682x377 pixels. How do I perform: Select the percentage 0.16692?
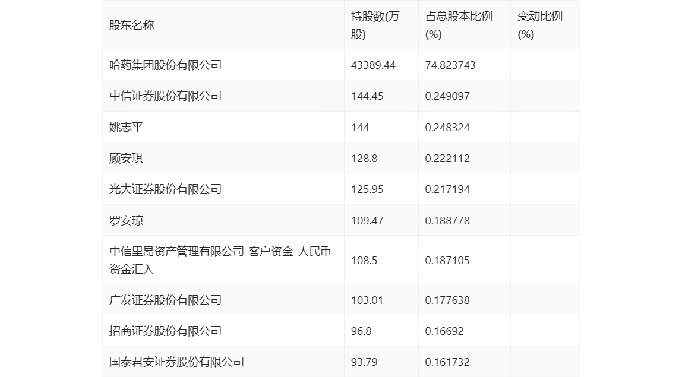[x=444, y=331]
